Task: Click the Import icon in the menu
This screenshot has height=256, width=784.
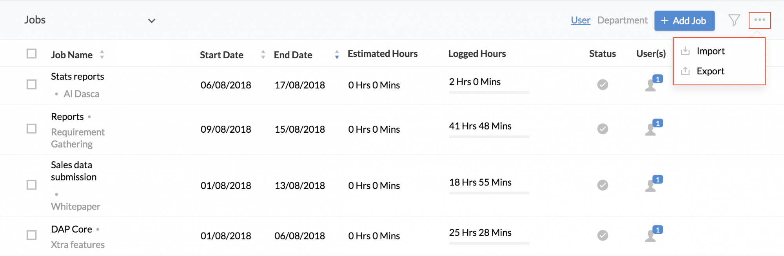Action: pos(685,51)
